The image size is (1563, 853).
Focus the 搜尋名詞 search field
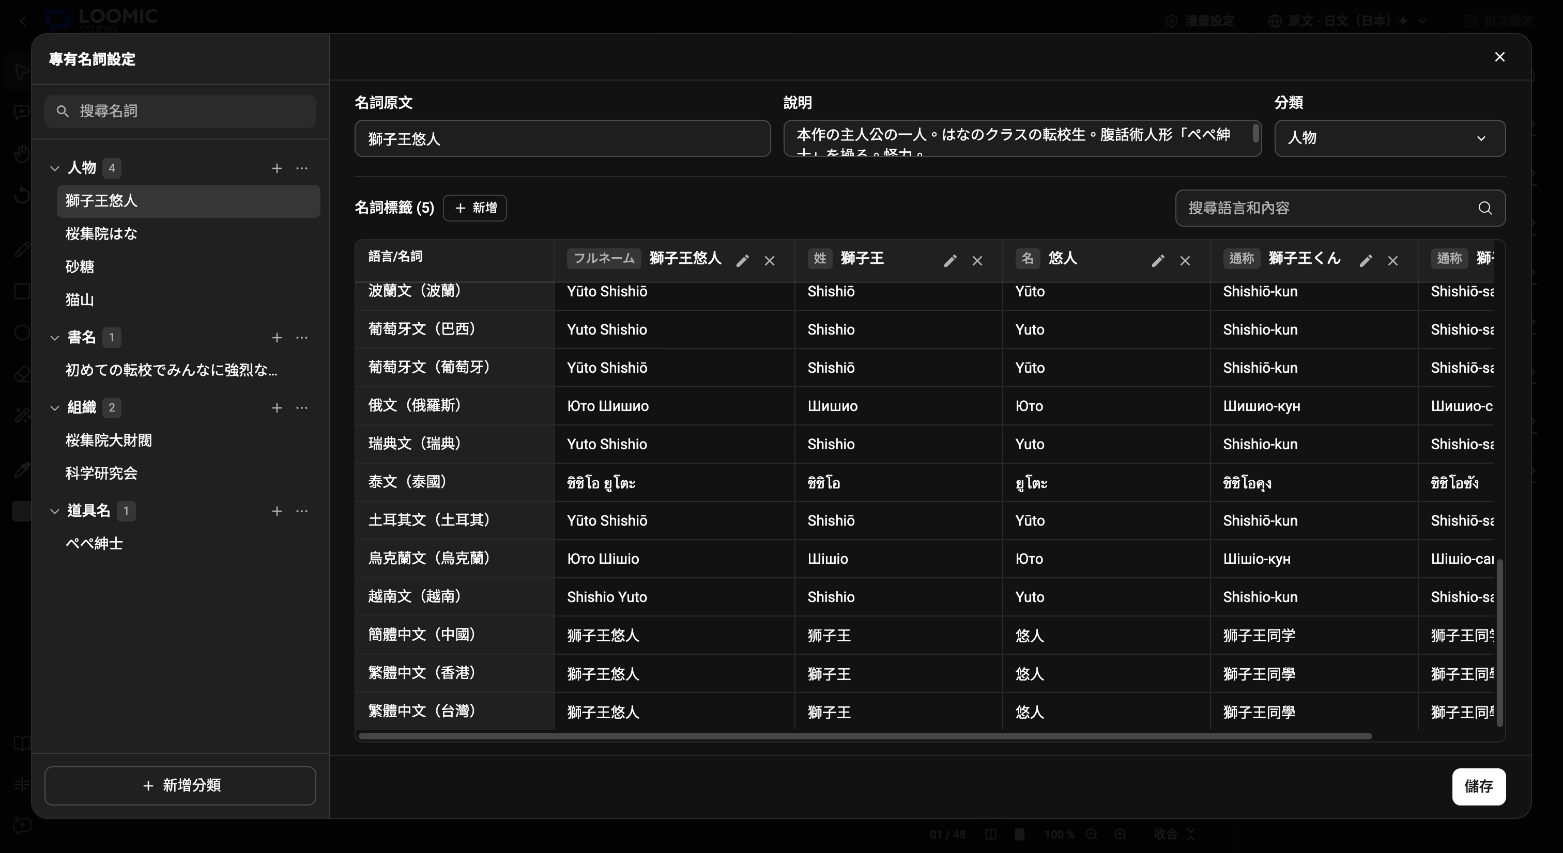point(180,111)
